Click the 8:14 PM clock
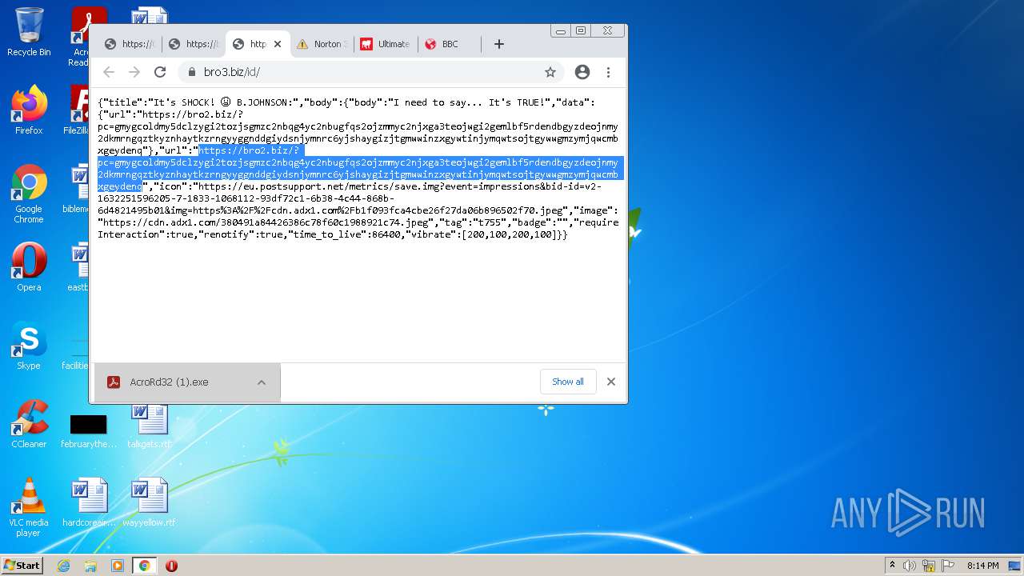The height and width of the screenshot is (576, 1024). click(x=982, y=566)
